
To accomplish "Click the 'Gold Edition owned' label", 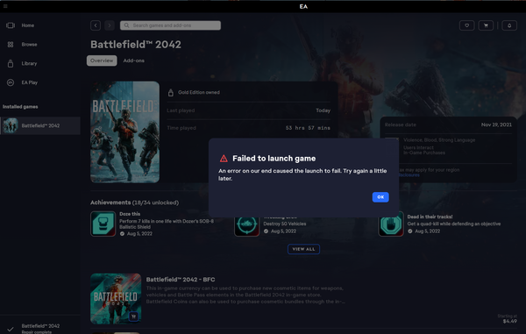I will pyautogui.click(x=199, y=93).
